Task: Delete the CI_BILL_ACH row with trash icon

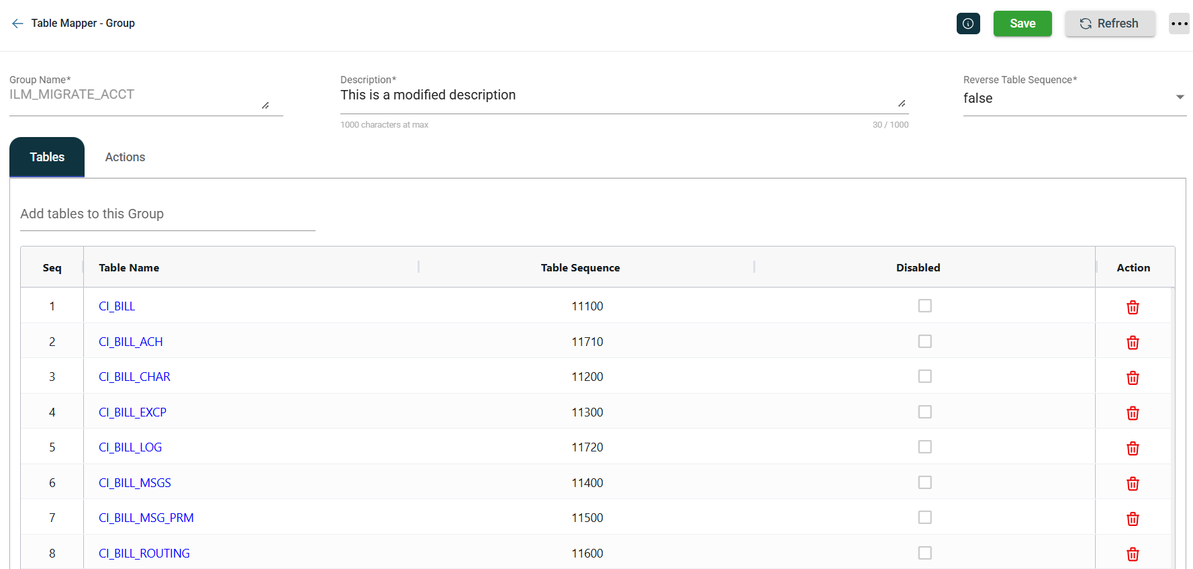Action: point(1132,343)
